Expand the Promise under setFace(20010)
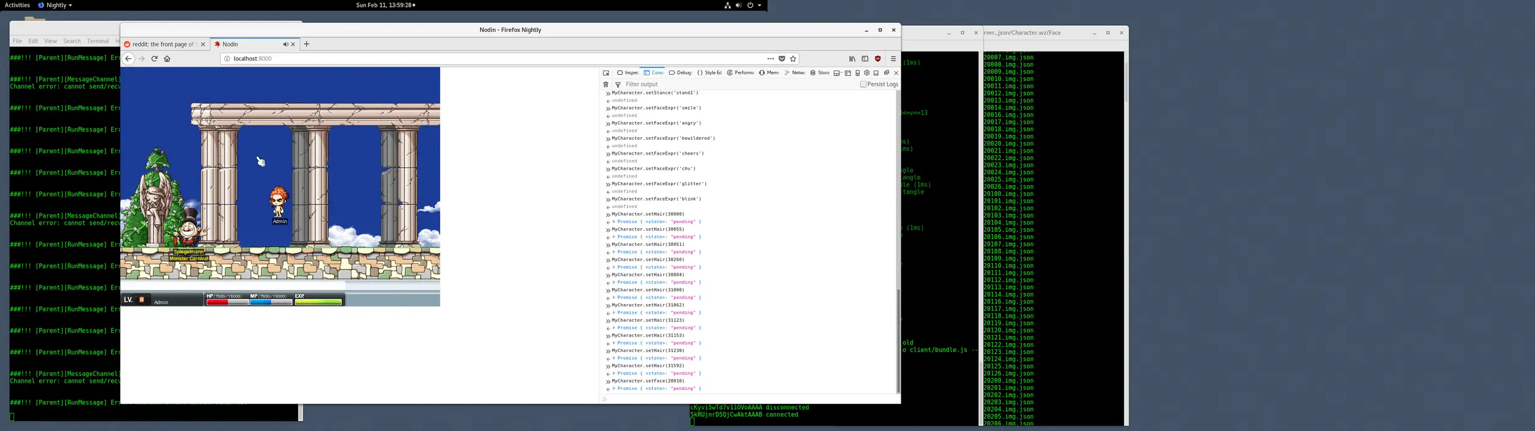Viewport: 1535px width, 431px height. click(x=614, y=389)
